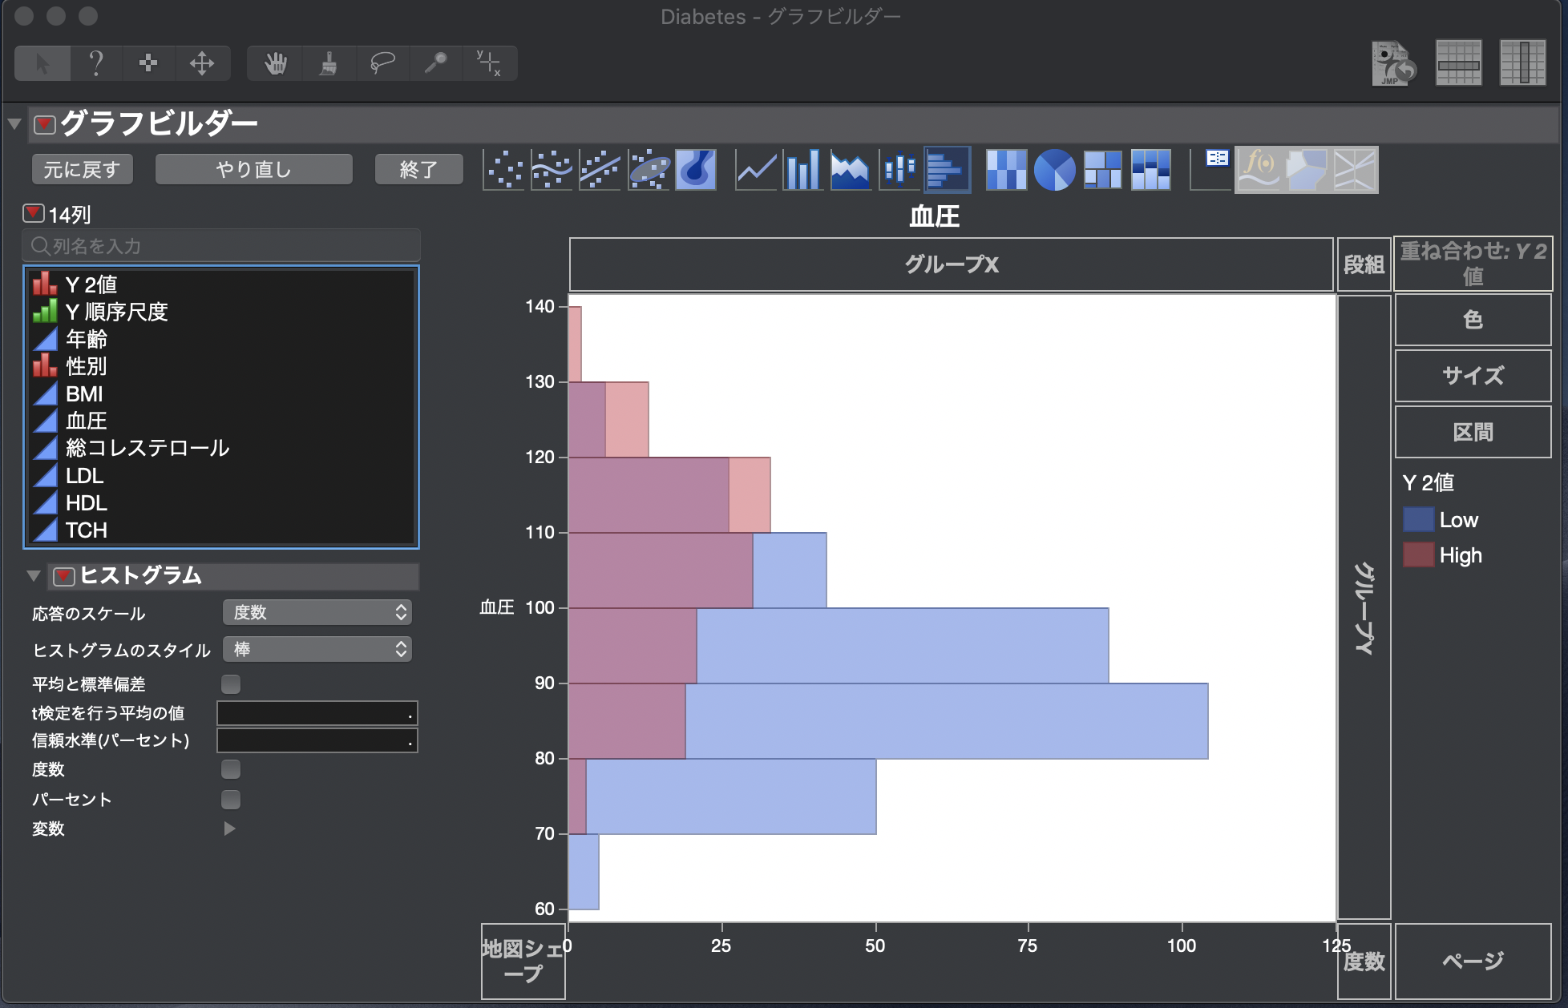Click the 元に戻す button
Image resolution: width=1568 pixels, height=1008 pixels.
coord(81,168)
